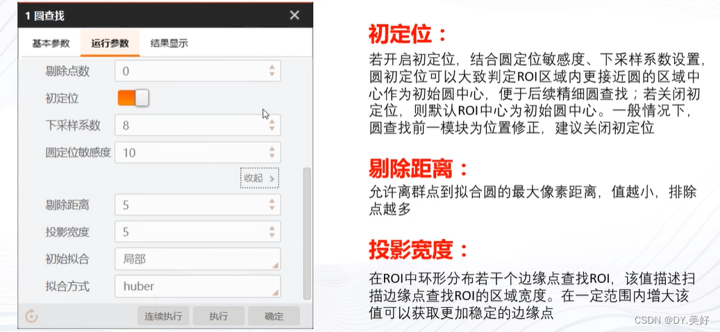720x332 pixels.
Task: Close the 圆查找 dialog window
Action: pyautogui.click(x=294, y=15)
